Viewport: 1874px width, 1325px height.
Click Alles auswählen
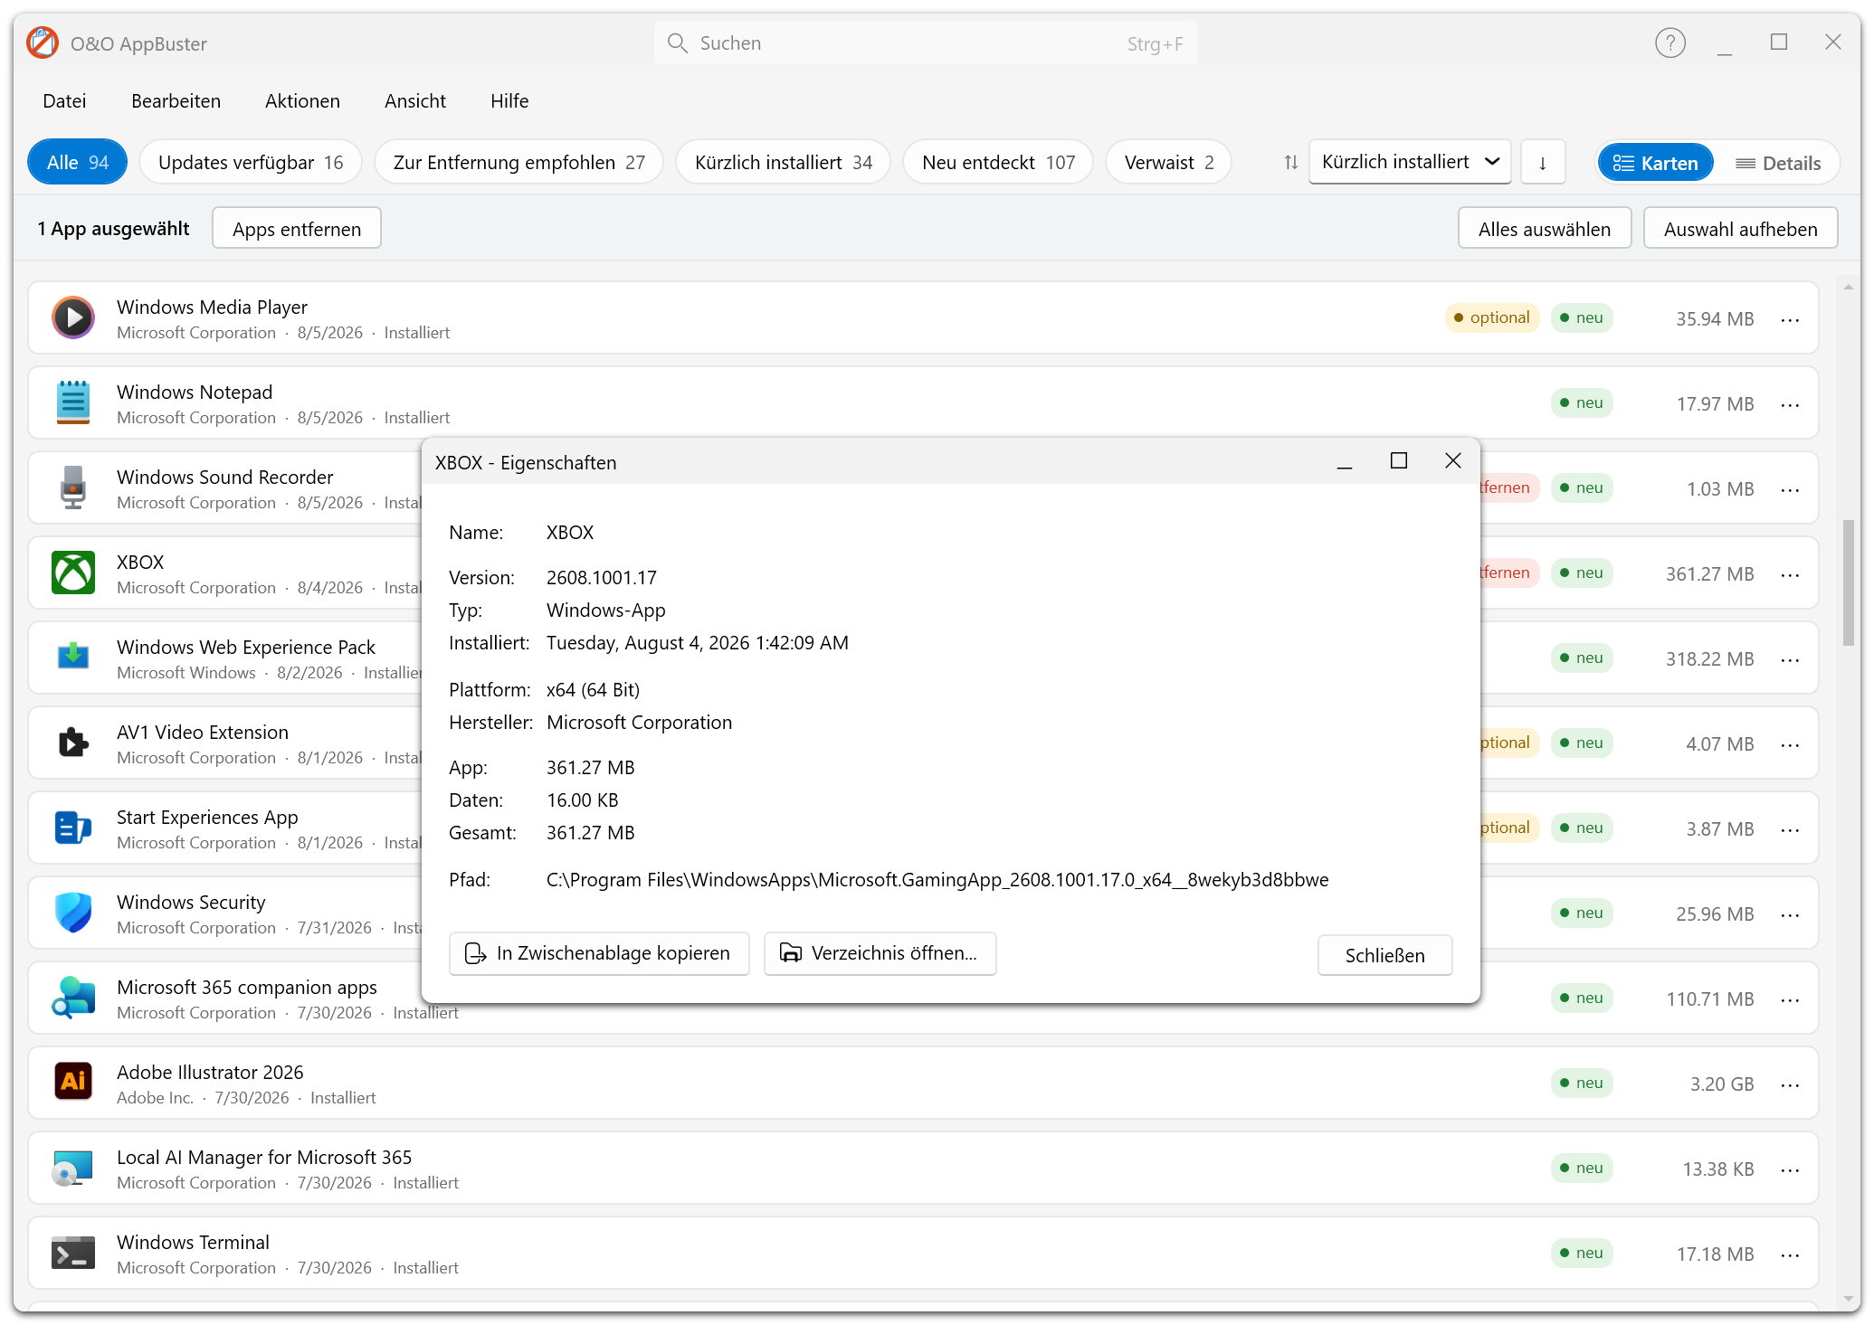click(1545, 228)
